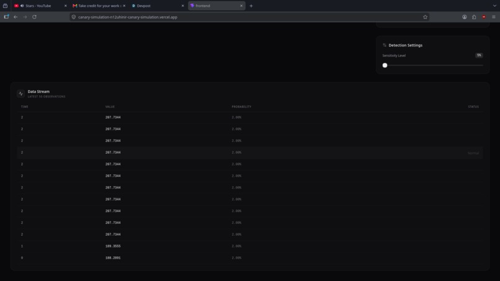Click the Normal status label
This screenshot has height=281, width=500.
click(x=473, y=153)
